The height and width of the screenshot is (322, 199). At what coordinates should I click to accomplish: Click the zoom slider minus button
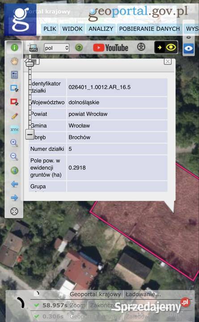click(x=30, y=135)
